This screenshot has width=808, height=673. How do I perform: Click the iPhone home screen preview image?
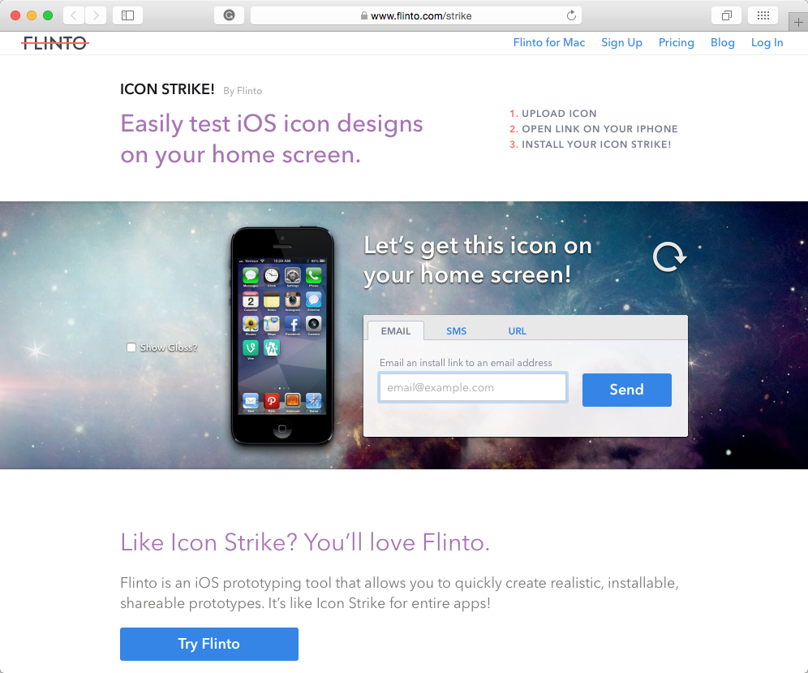coord(282,336)
